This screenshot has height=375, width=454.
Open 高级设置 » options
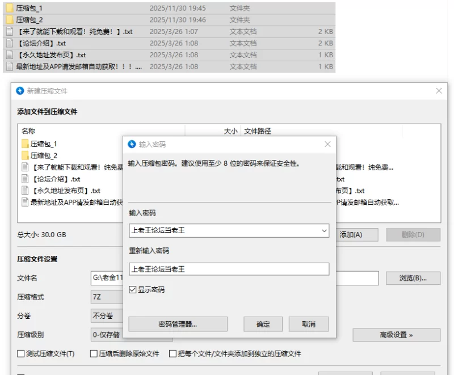point(396,335)
